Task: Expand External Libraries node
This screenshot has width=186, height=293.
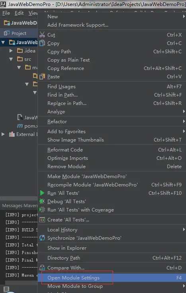Action: pyautogui.click(x=3, y=134)
